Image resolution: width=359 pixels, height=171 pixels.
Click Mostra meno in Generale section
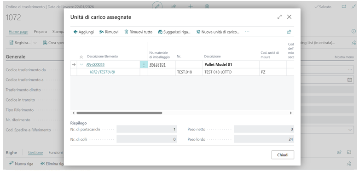344,57
